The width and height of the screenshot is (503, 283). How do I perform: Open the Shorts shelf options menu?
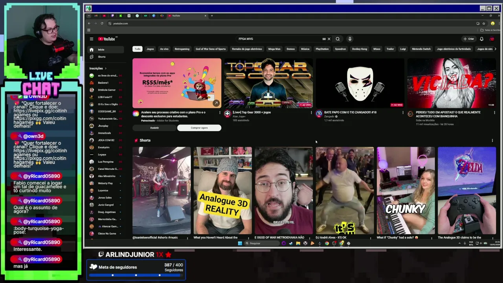point(492,140)
